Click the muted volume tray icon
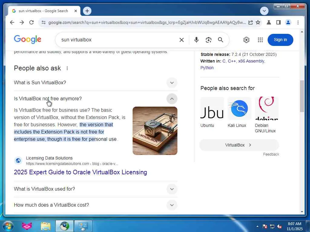Screen dimensions: 310x232 (279, 226)
